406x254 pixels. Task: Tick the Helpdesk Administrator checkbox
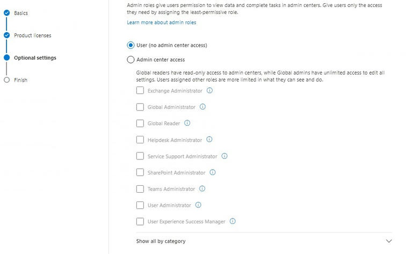pos(140,140)
